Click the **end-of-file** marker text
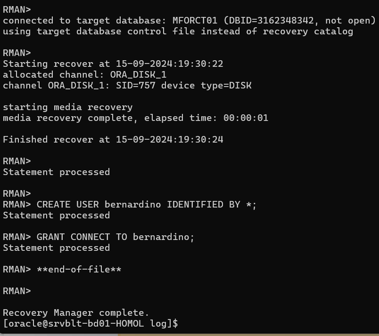The width and height of the screenshot is (379, 336). 79,269
